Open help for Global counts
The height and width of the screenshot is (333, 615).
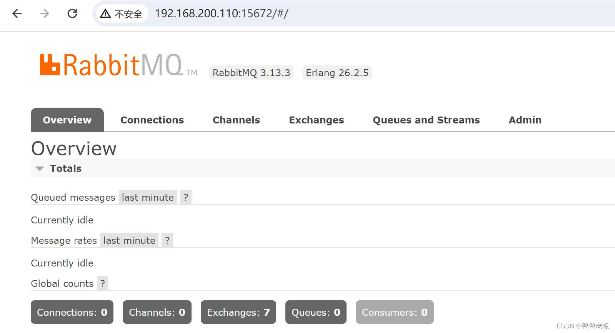click(x=102, y=283)
